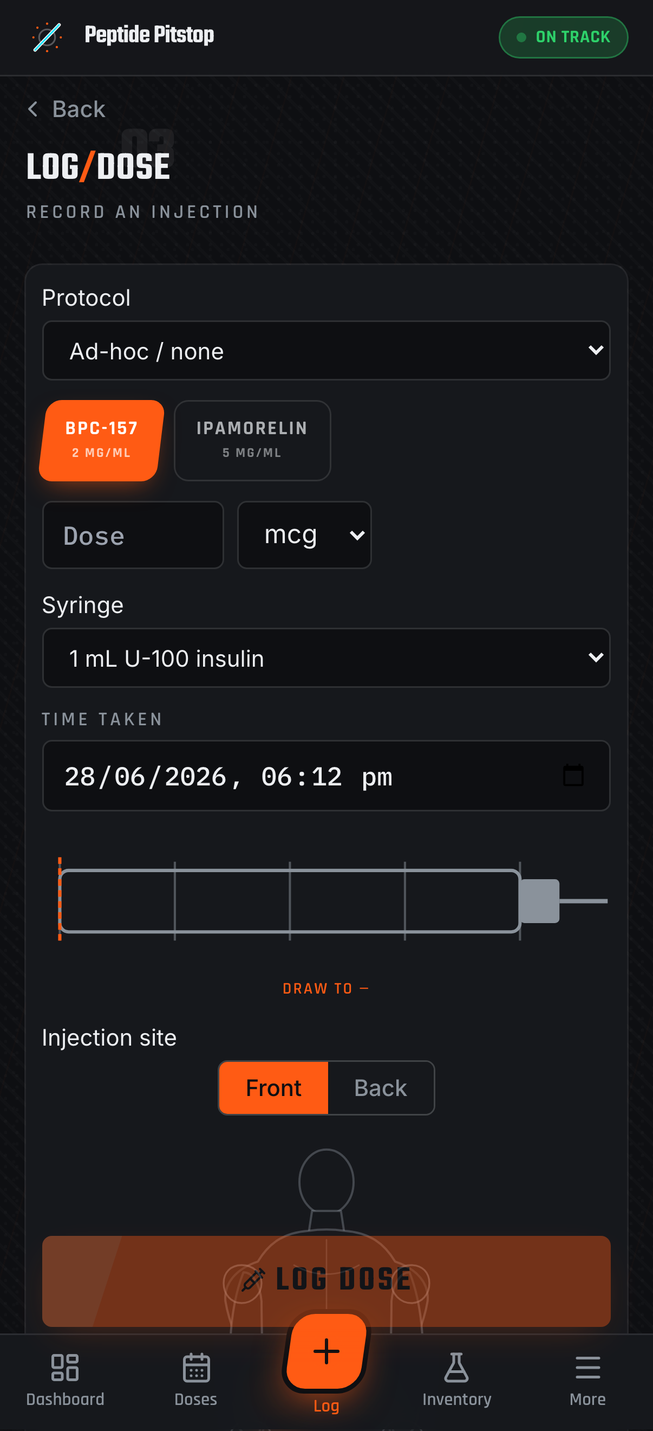
Task: Focus the Dose input field
Action: point(133,535)
